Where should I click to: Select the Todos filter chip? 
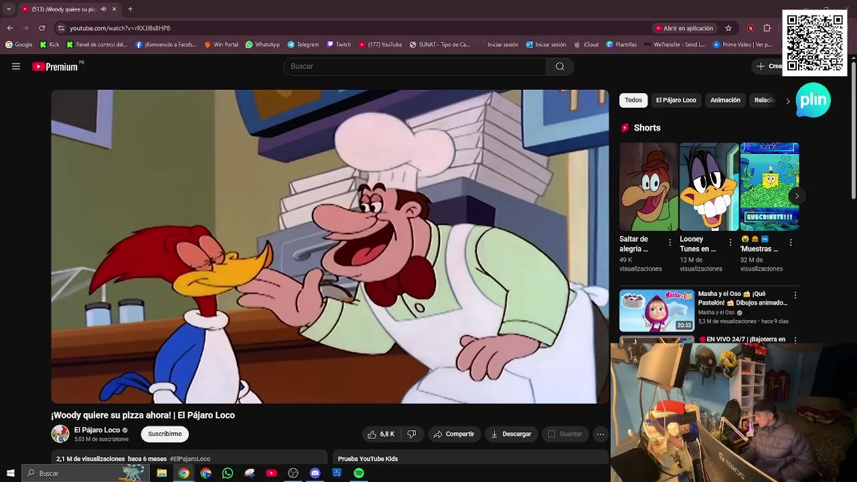pyautogui.click(x=633, y=100)
